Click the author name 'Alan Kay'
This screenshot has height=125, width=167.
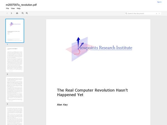click(x=62, y=105)
